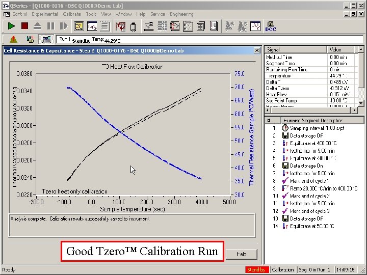
Task: Close the Cell Resistance & Capacitance dialog
Action: pos(257,50)
